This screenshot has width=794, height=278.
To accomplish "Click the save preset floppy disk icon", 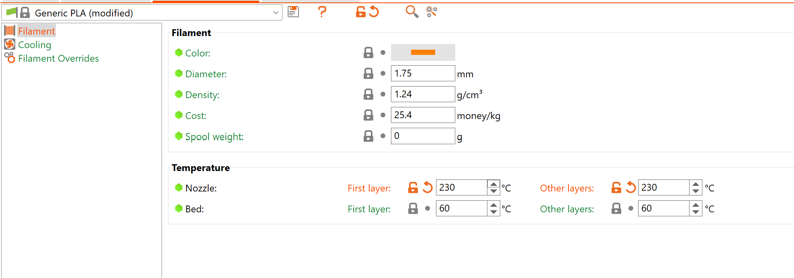I will (293, 12).
